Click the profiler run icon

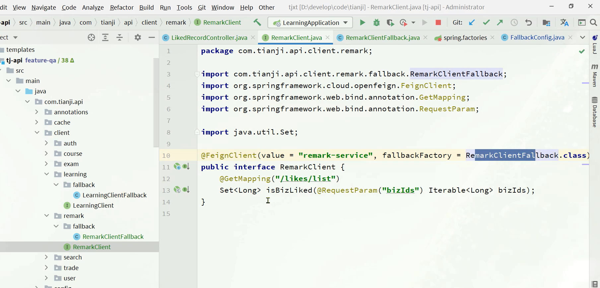tap(403, 23)
